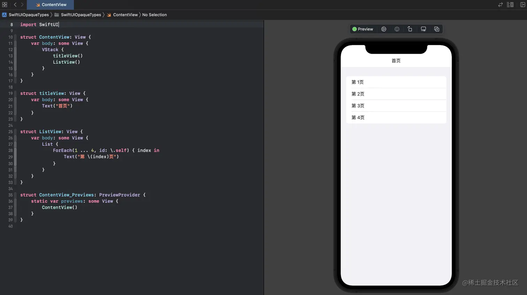Click the ListView() call on line 14
The height and width of the screenshot is (295, 527).
click(66, 62)
